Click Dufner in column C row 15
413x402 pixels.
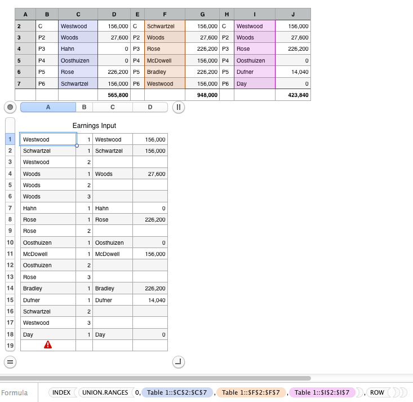point(113,300)
